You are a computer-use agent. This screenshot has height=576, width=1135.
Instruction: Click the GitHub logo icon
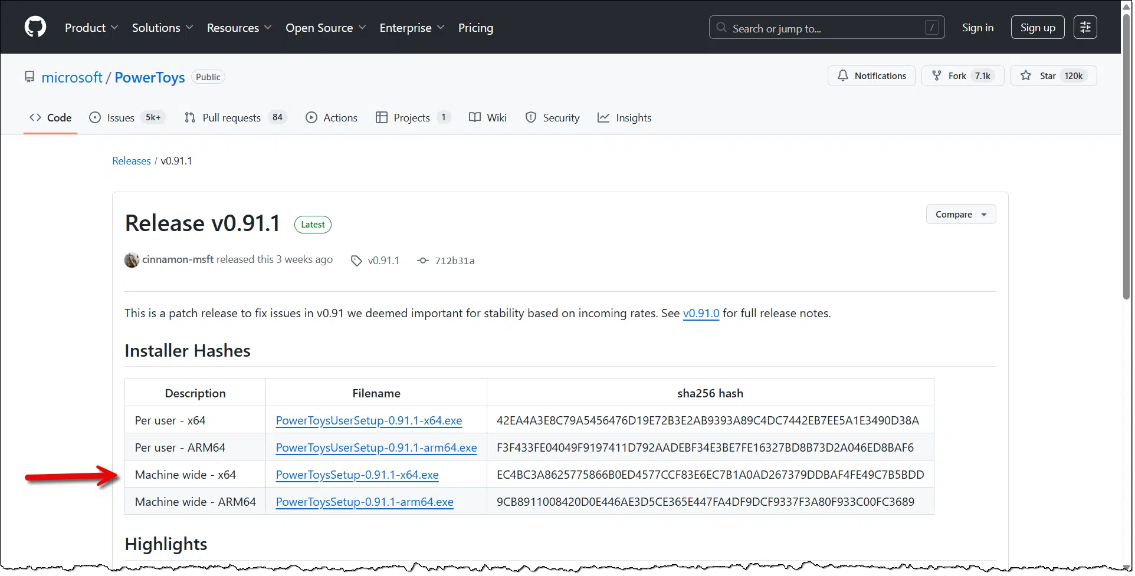click(x=35, y=27)
